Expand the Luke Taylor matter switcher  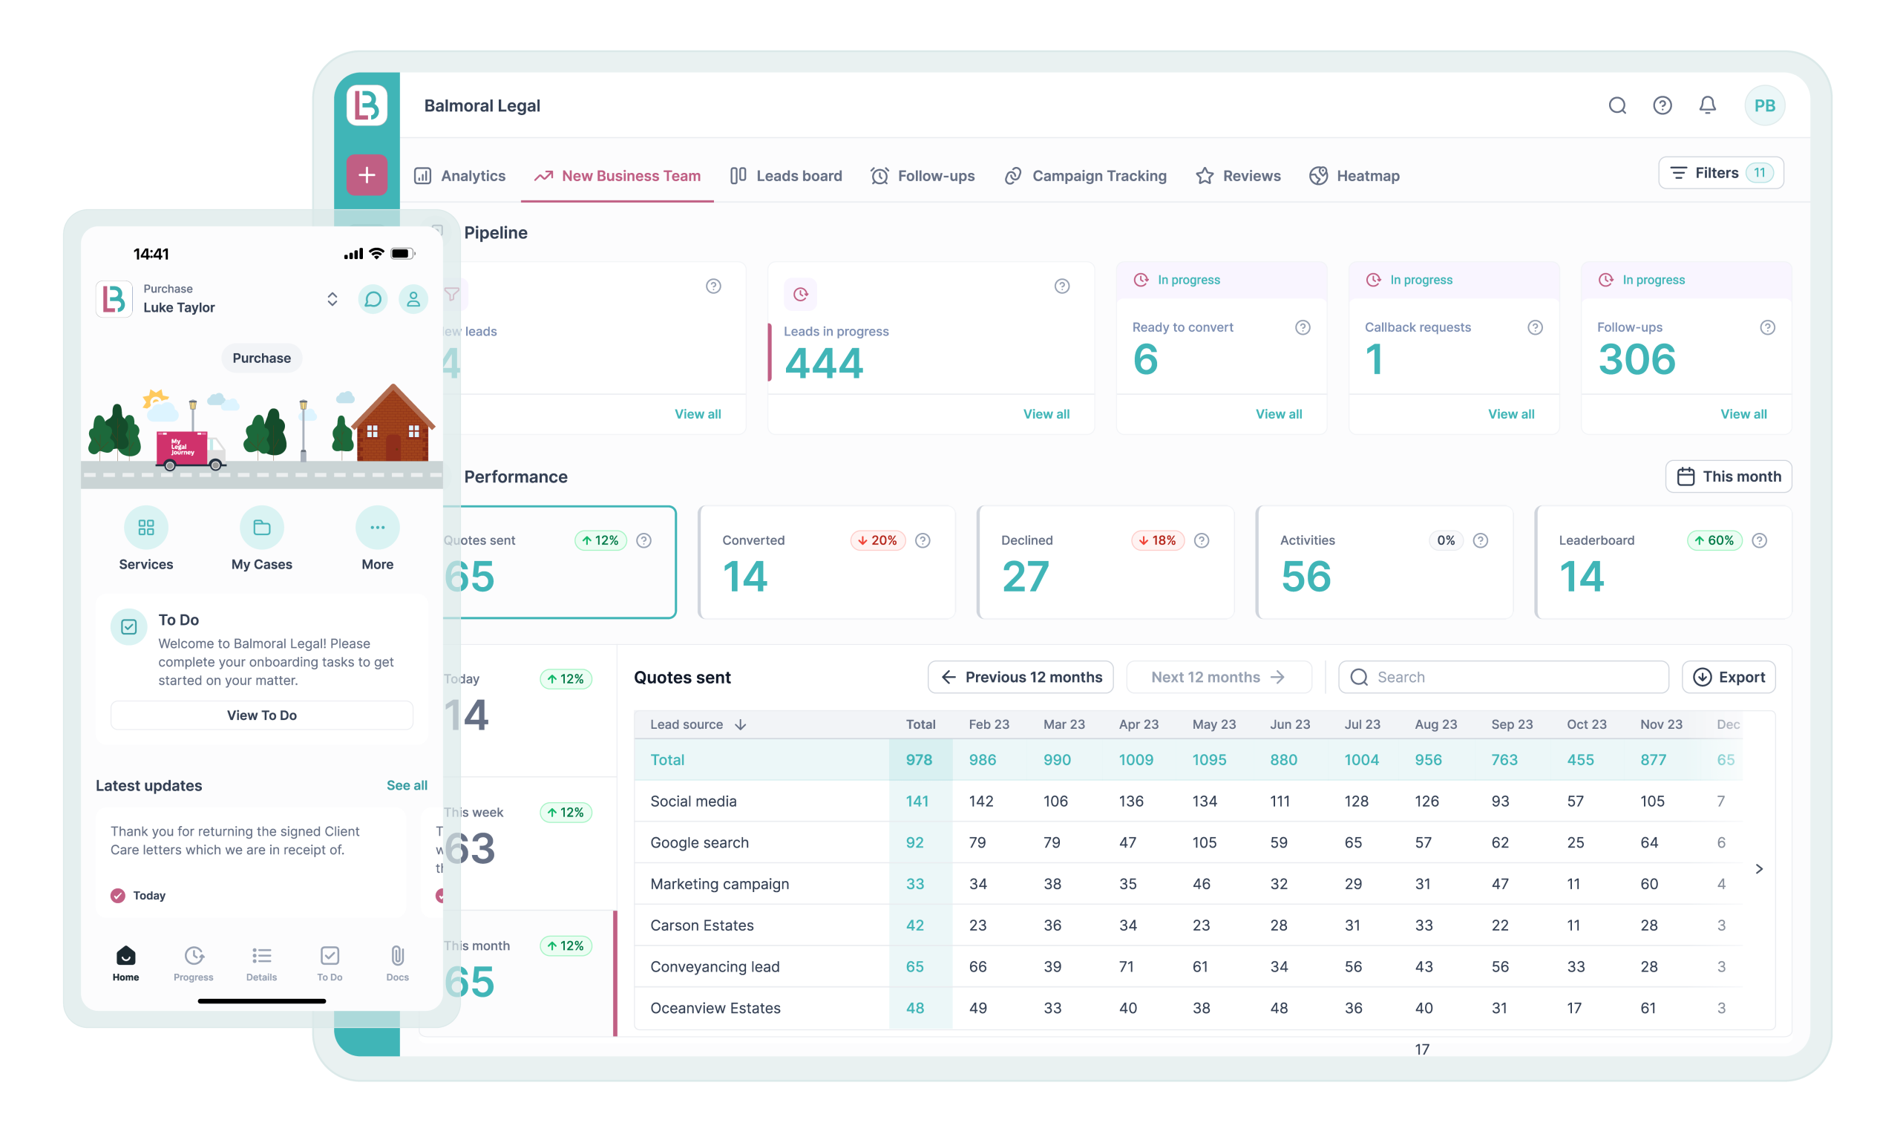tap(332, 299)
